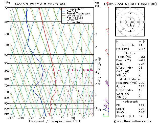
Task: Click the Hodograph section header in table
Action: pyautogui.click(x=130, y=101)
